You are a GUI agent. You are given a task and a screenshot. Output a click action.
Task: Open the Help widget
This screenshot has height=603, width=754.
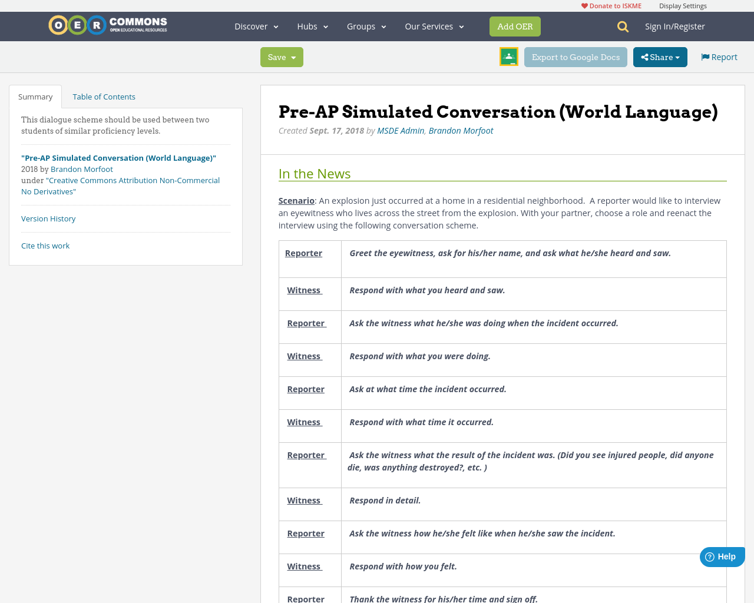click(x=721, y=556)
